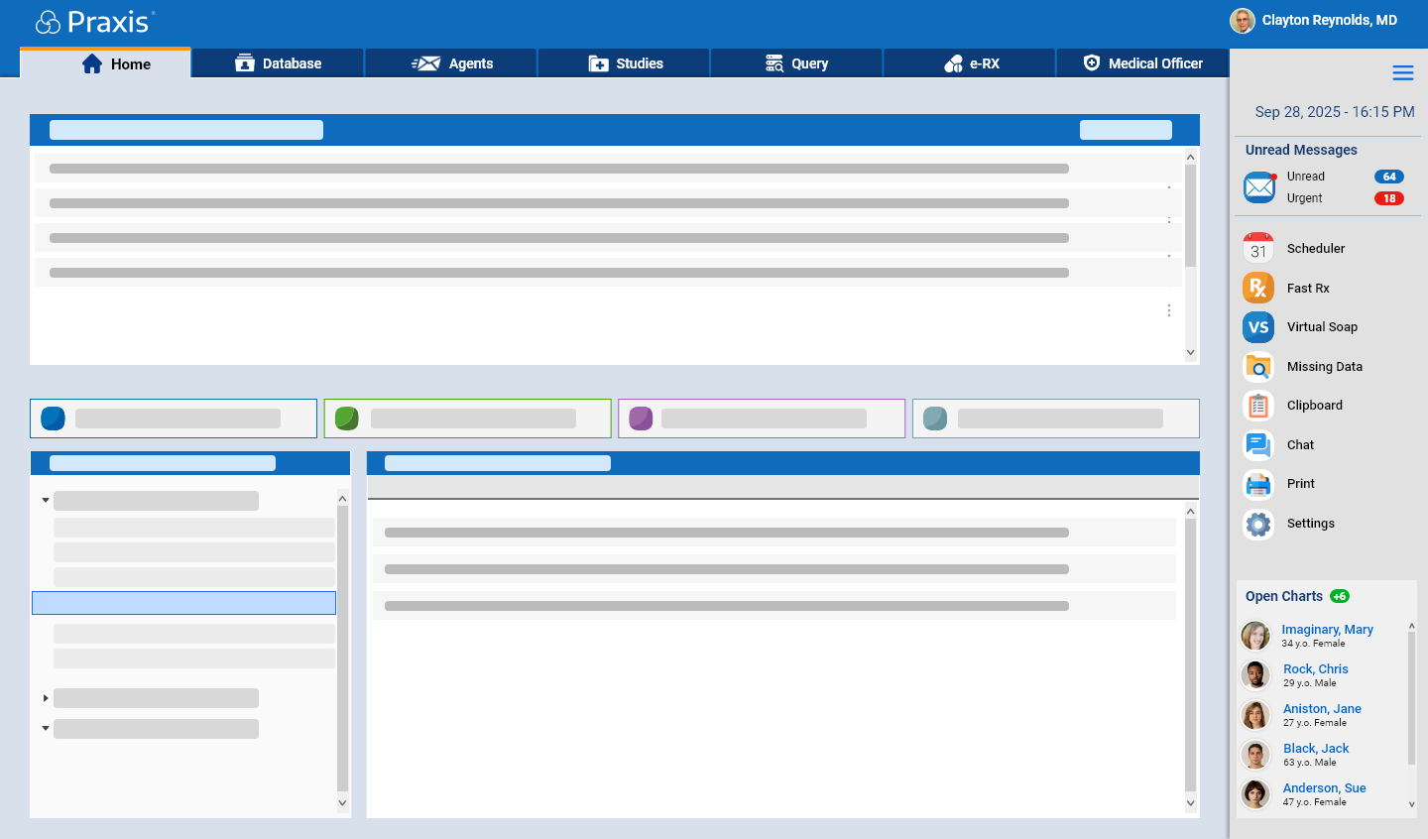Screen dimensions: 1428x839
Task: Open the Agents tab
Action: (x=451, y=63)
